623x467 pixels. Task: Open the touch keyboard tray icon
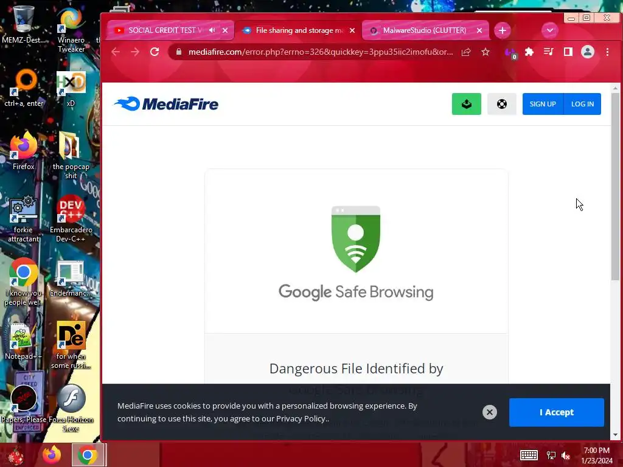529,455
